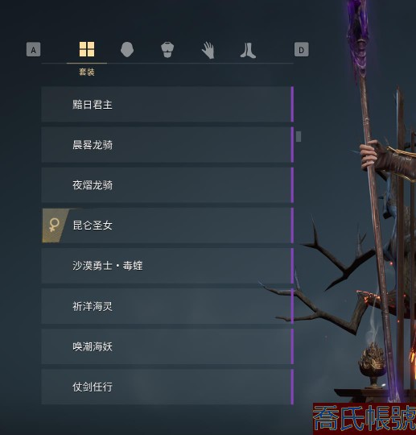The width and height of the screenshot is (416, 435).
Task: Select the 晨曙龙骑 outfit set
Action: pos(167,144)
